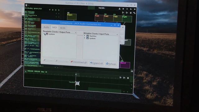Click arrows icon left of time counter

pyautogui.click(x=26, y=71)
